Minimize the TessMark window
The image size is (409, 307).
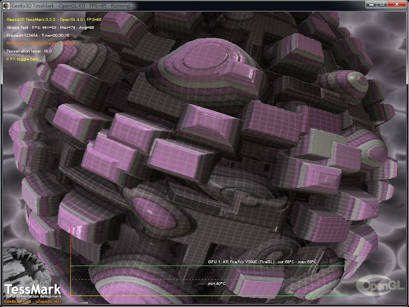[x=372, y=4]
